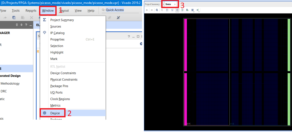292x133 pixels.
Task: Click the Zoom Fit icon
Action: click(x=167, y=10)
